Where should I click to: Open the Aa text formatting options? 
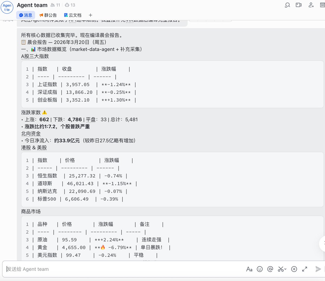tap(249, 269)
